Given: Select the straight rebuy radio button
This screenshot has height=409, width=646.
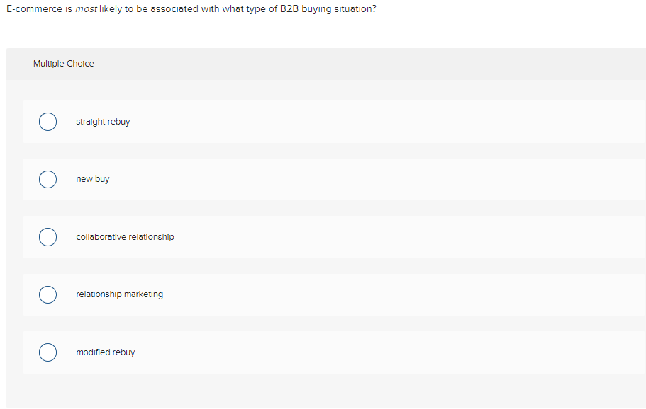Looking at the screenshot, I should coord(48,122).
